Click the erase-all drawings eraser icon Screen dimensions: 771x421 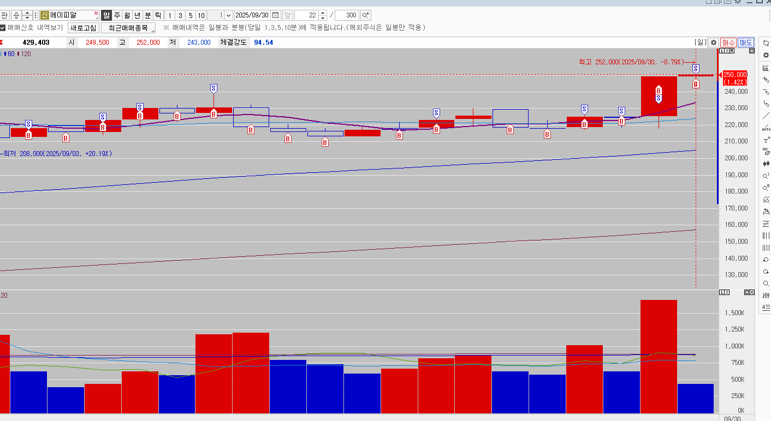click(x=766, y=152)
